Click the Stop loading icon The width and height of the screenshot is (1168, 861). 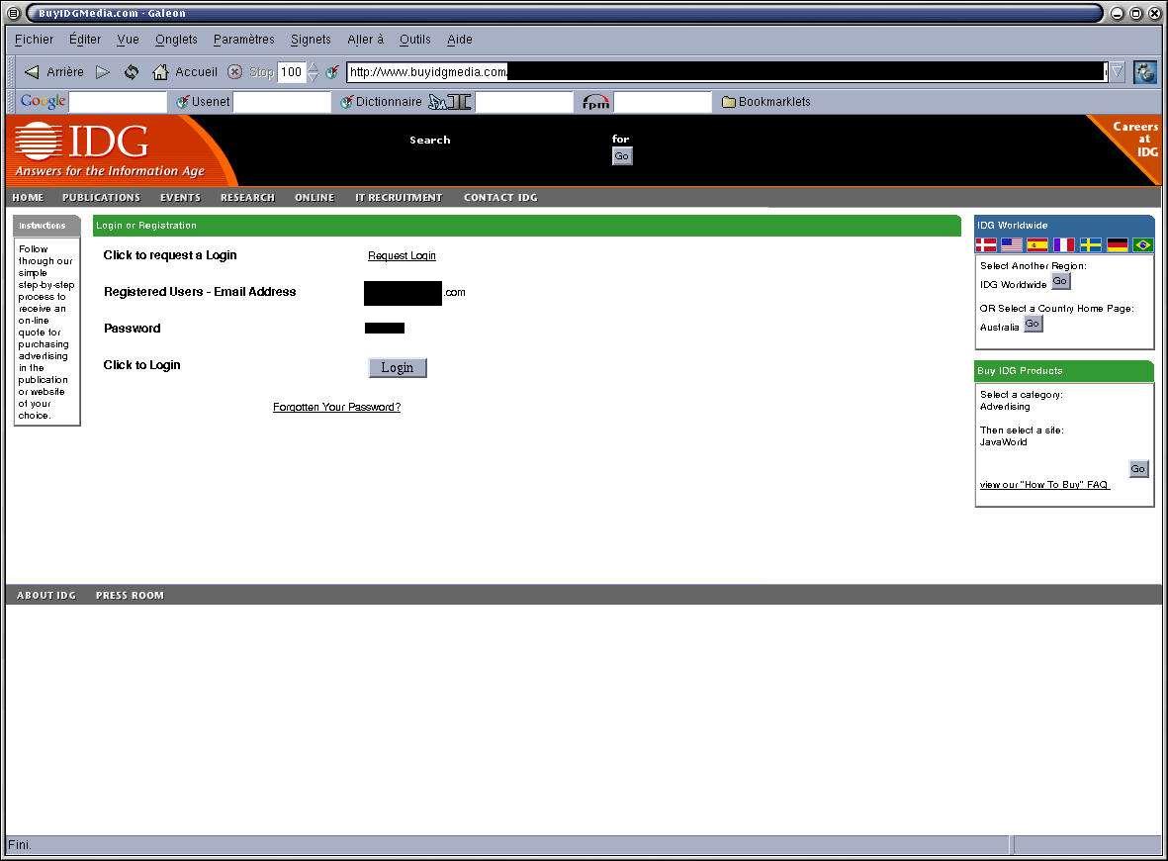(x=234, y=71)
